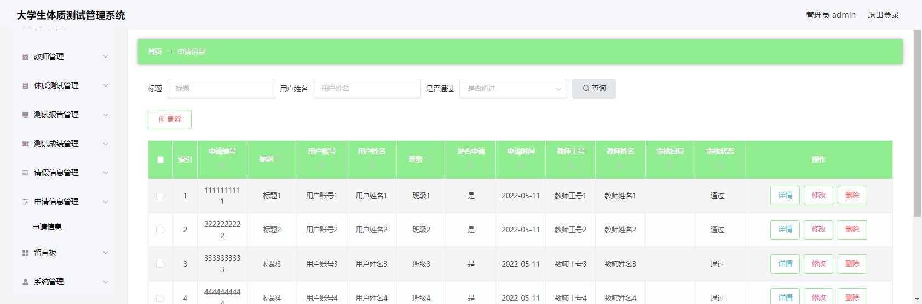The width and height of the screenshot is (922, 304).
Task: Check the row 4 checkbox for 标题4
Action: 160,298
